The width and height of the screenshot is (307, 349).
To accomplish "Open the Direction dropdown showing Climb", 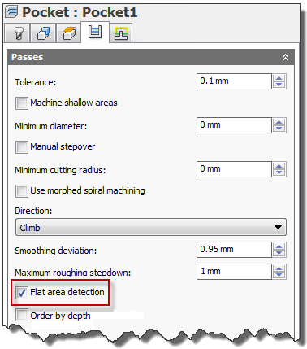I will (x=151, y=227).
